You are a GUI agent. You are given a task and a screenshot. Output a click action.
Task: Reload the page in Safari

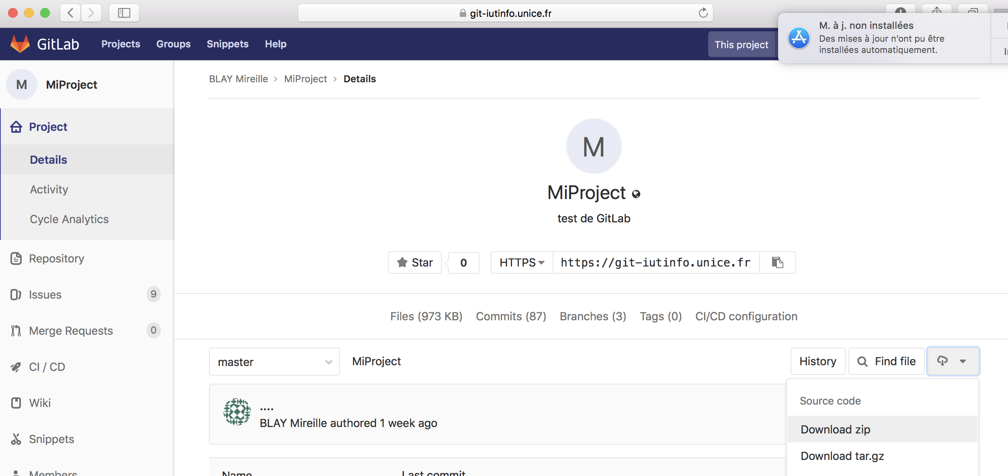click(x=703, y=13)
